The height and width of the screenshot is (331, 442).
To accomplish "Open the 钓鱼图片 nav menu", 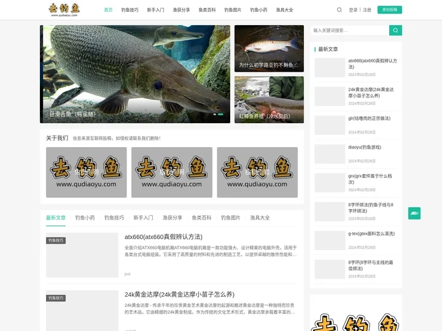I will [x=233, y=10].
